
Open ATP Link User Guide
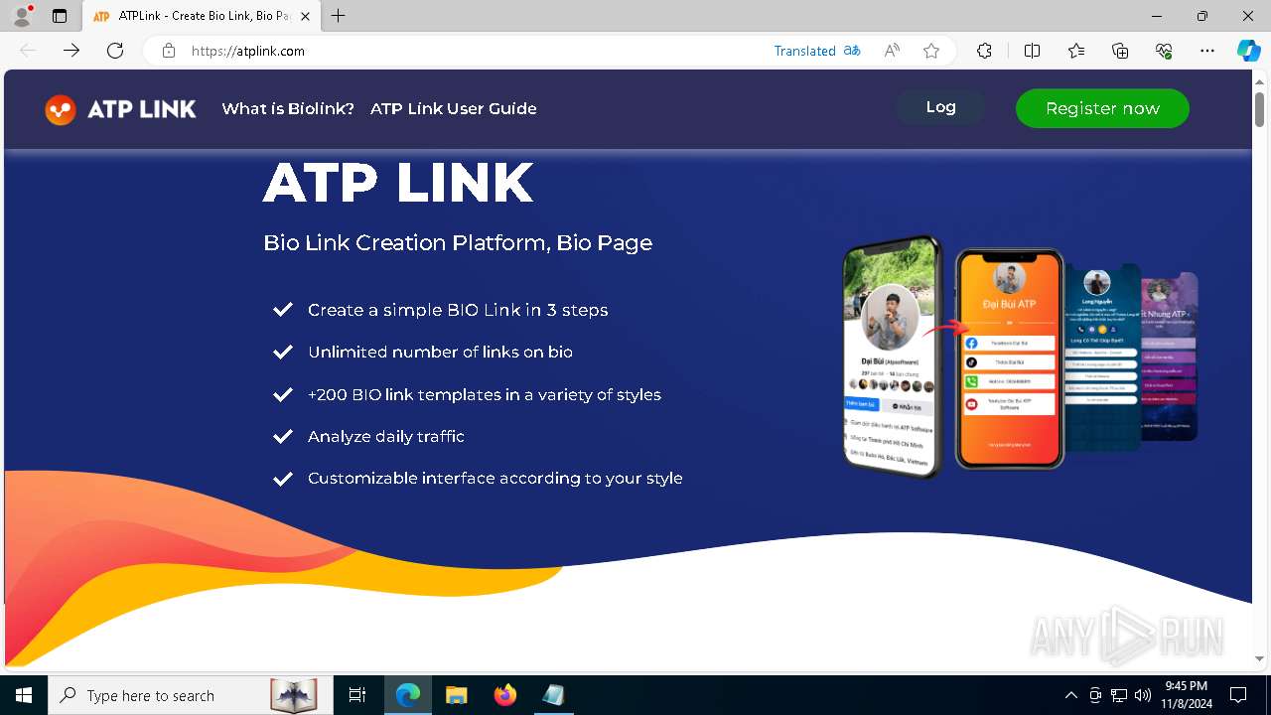tap(454, 109)
